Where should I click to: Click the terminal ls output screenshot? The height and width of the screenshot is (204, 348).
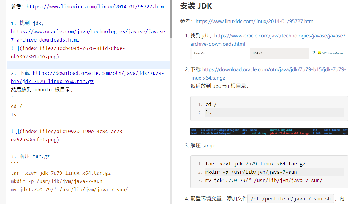(x=269, y=132)
